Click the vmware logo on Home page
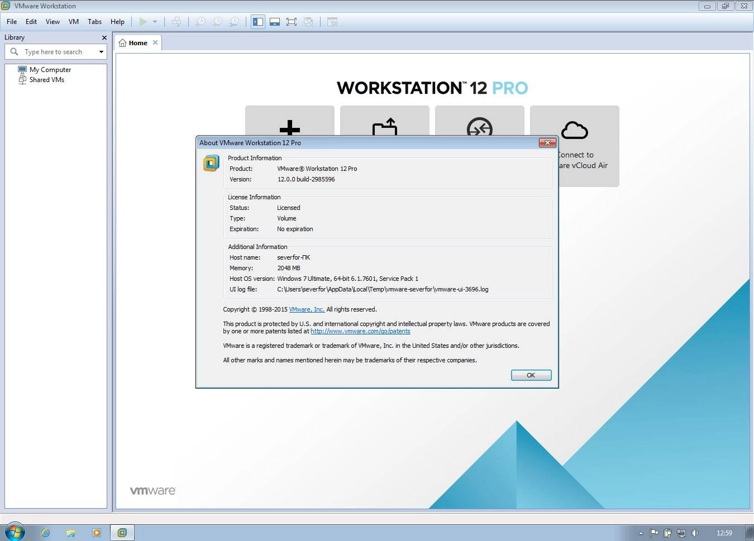This screenshot has height=541, width=754. (153, 491)
